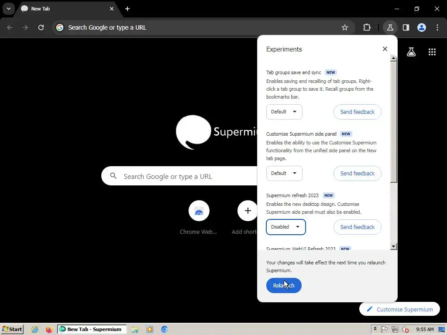Click the 9:55 AM clock

pos(425,329)
